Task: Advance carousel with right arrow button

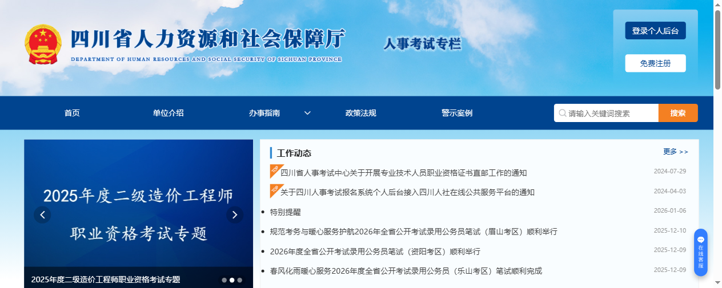Action: point(234,214)
